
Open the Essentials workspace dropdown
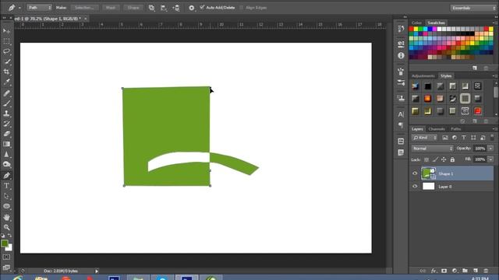coord(473,8)
